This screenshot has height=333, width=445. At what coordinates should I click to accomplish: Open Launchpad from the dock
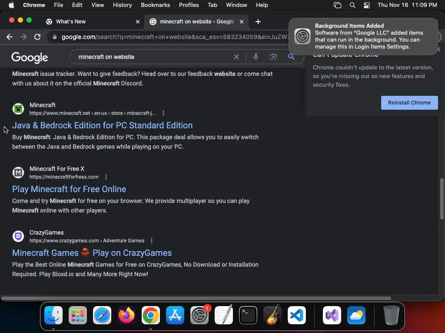tap(78, 315)
